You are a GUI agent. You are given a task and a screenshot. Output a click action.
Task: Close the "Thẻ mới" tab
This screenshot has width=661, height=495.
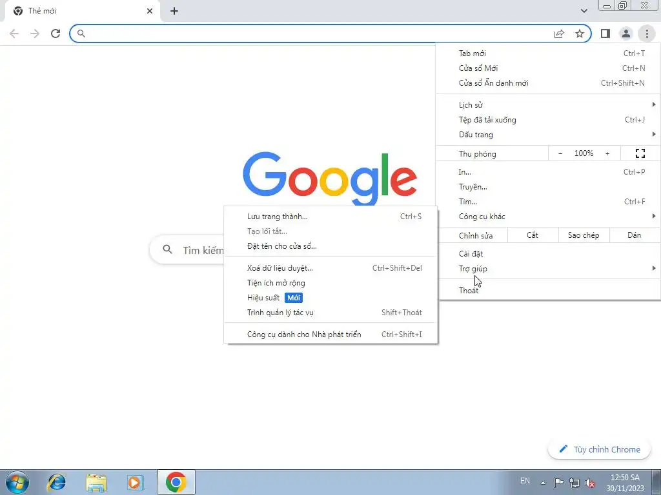[x=150, y=11]
